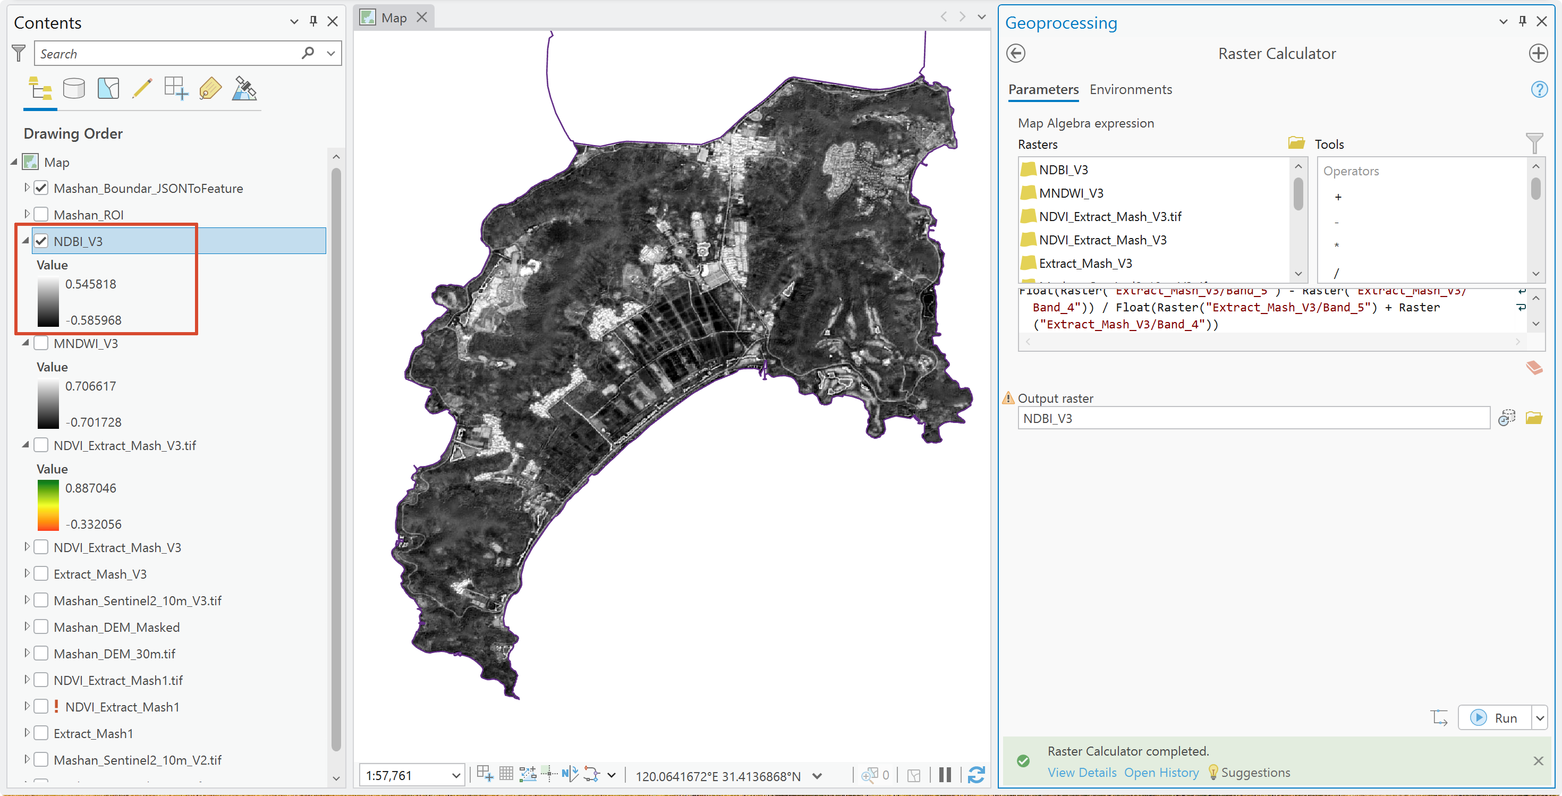Select List By Labeling tag icon
The image size is (1562, 796).
(210, 89)
